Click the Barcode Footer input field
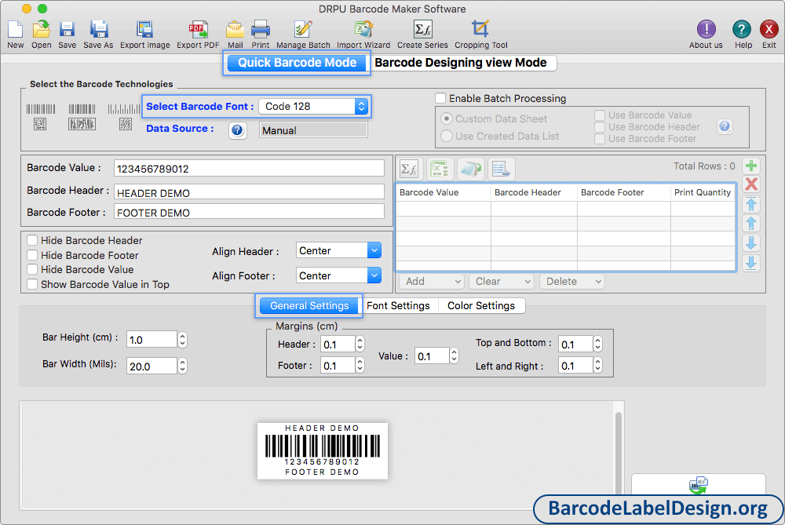 point(249,212)
